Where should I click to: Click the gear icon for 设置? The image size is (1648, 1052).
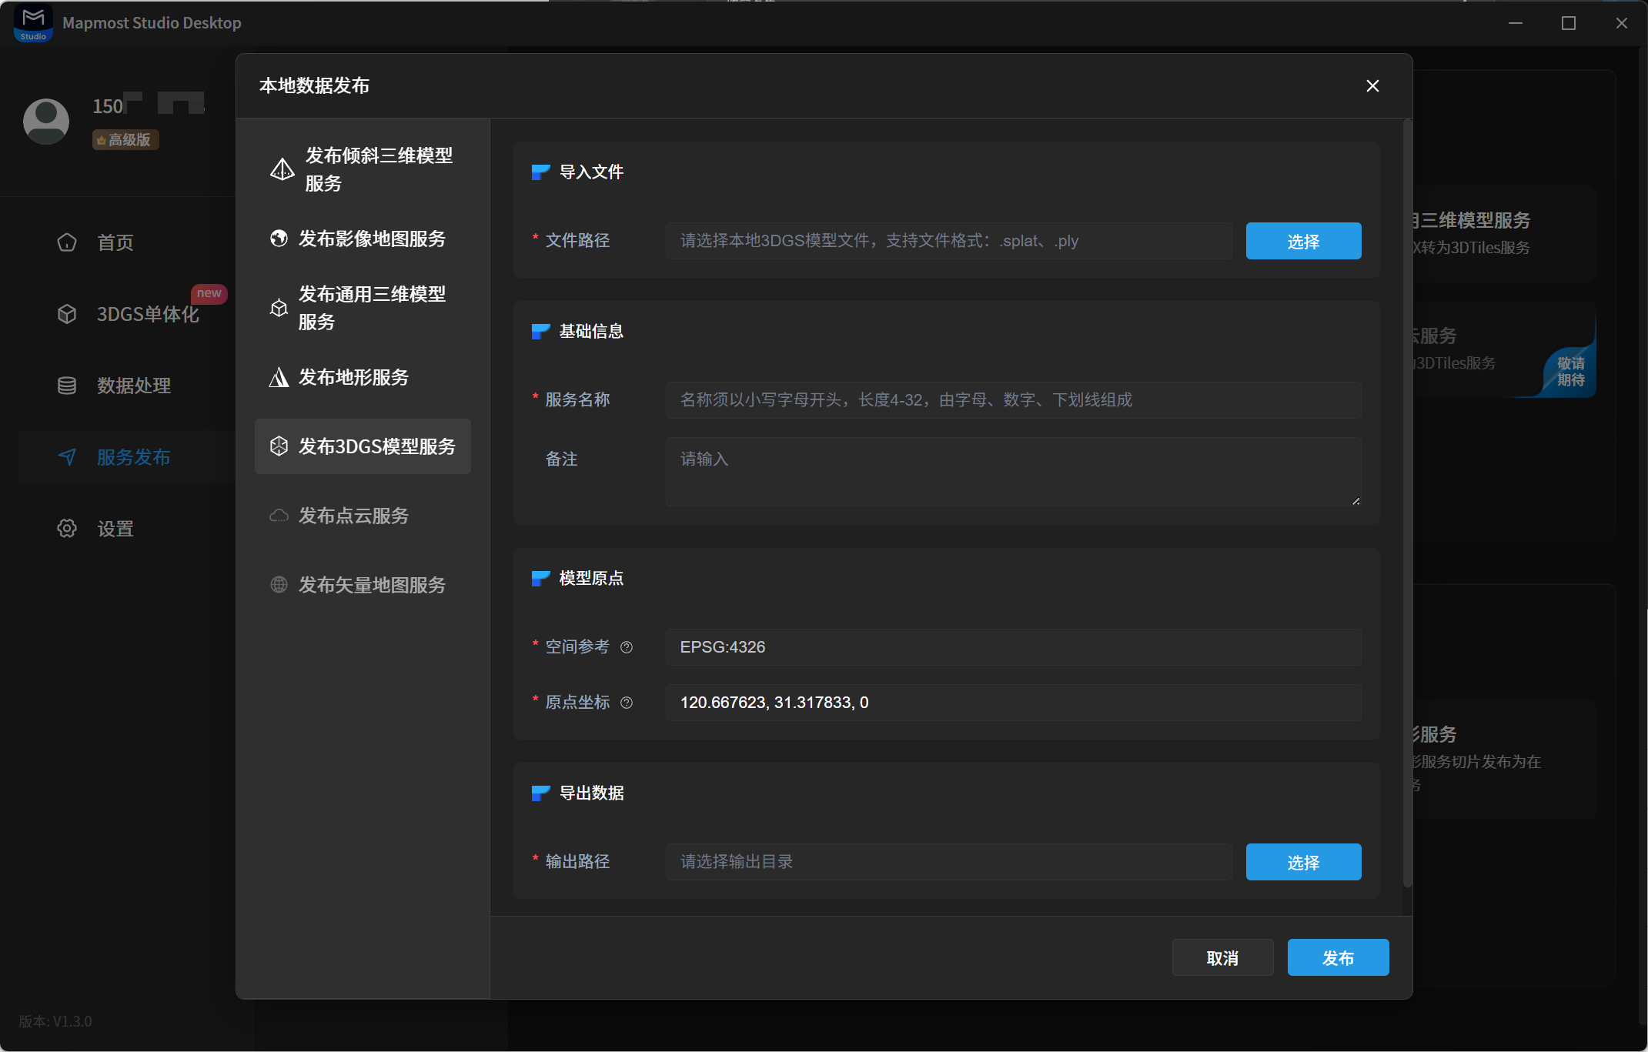[x=67, y=529]
